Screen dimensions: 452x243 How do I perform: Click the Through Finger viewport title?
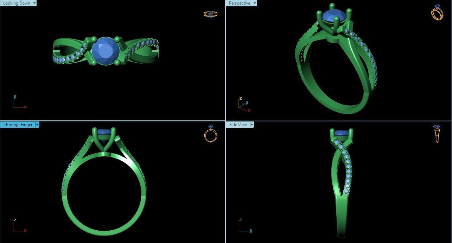(18, 125)
